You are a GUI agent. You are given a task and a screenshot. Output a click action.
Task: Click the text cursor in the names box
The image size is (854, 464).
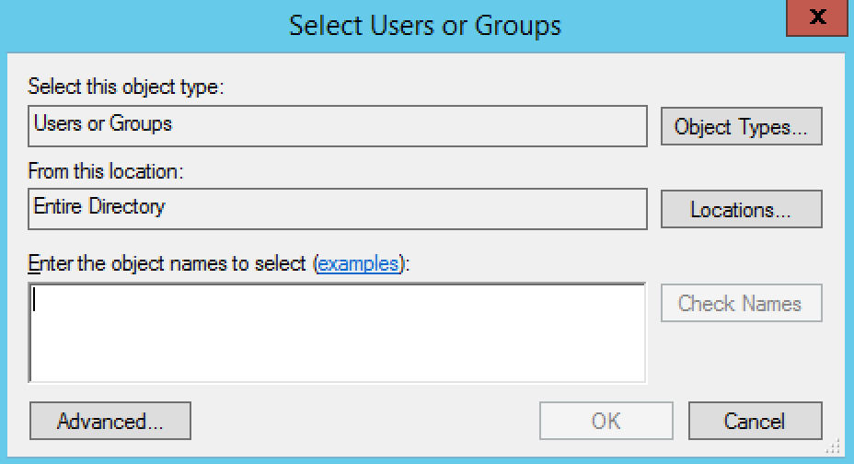34,300
